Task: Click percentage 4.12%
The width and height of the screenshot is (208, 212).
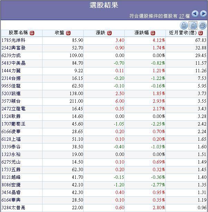Action: tap(159, 40)
